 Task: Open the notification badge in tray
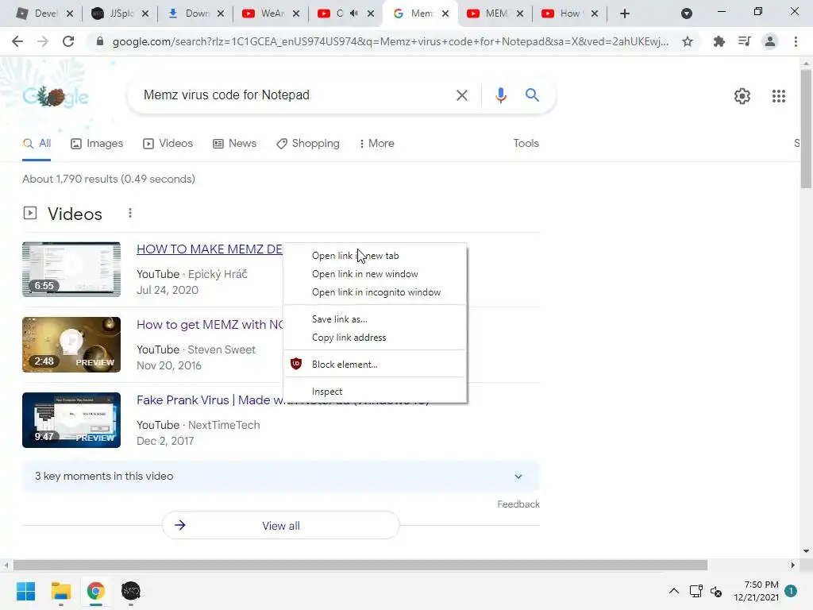[x=791, y=591]
